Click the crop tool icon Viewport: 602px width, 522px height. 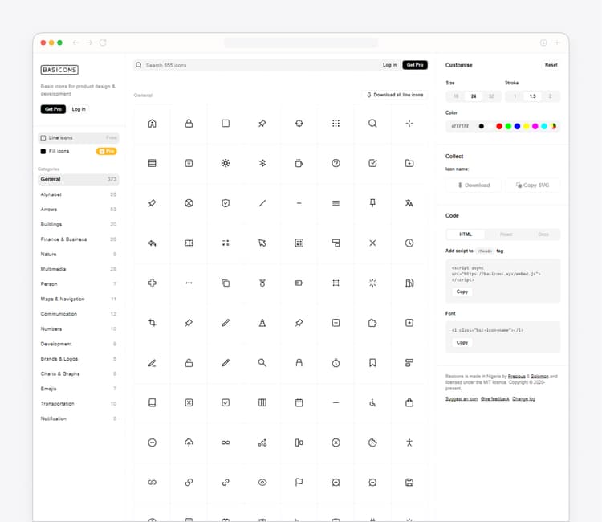[152, 323]
